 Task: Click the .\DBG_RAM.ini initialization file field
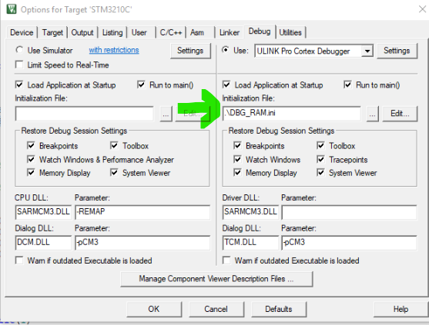[x=291, y=114]
